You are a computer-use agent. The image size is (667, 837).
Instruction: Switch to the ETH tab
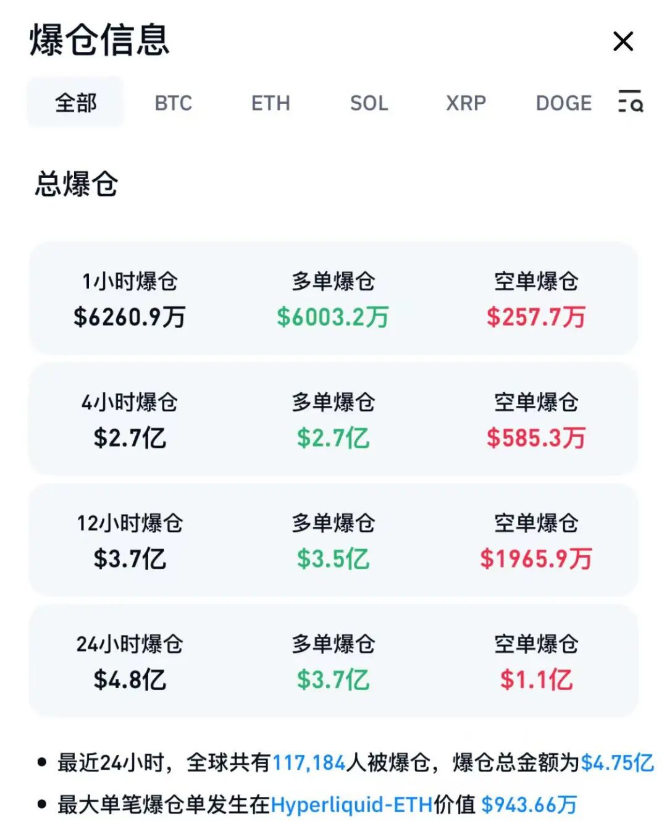pyautogui.click(x=271, y=103)
